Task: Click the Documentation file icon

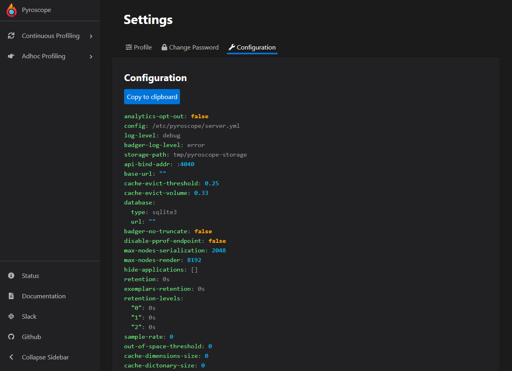Action: pos(10,296)
